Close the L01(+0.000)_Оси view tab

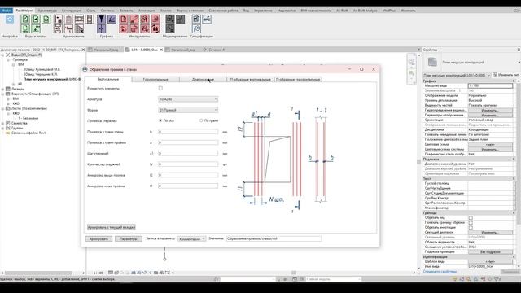[161, 50]
